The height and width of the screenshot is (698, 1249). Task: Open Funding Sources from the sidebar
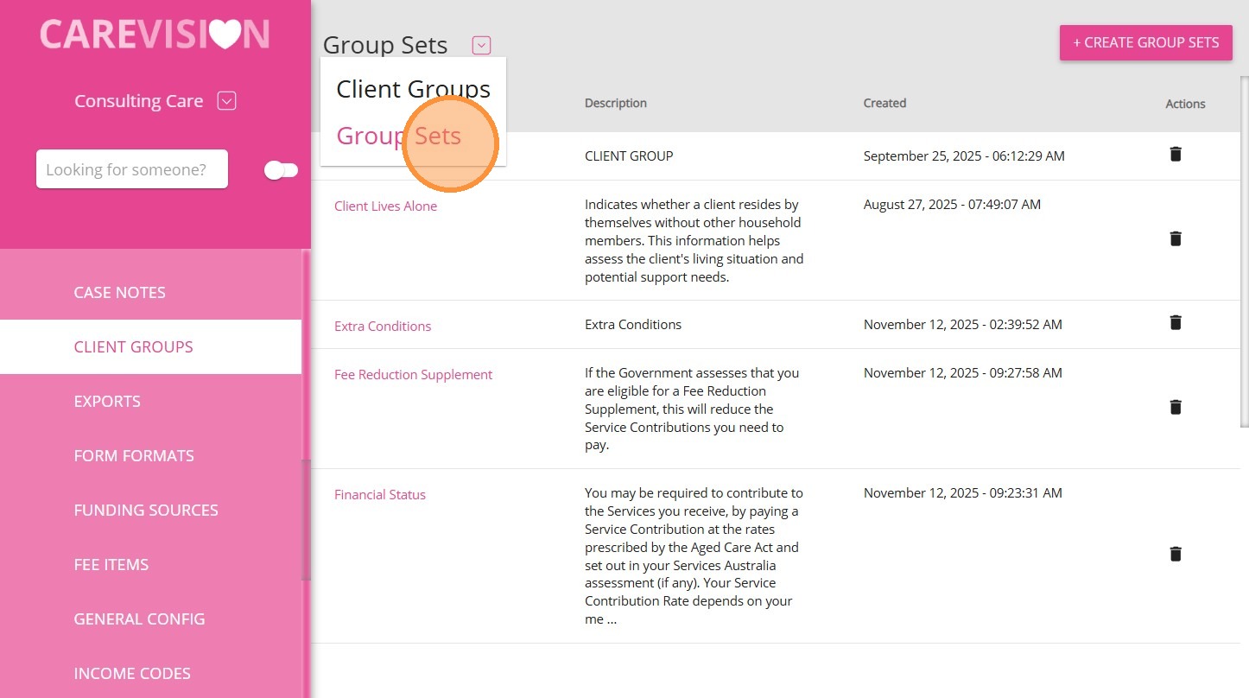146,511
